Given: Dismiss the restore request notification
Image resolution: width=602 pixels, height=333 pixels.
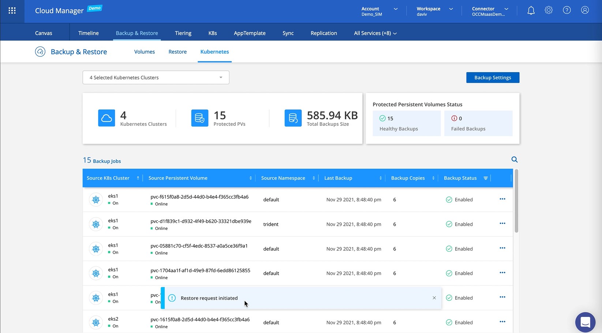Looking at the screenshot, I should (x=434, y=298).
